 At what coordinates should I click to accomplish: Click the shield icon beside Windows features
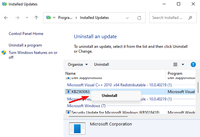pyautogui.click(x=4, y=53)
